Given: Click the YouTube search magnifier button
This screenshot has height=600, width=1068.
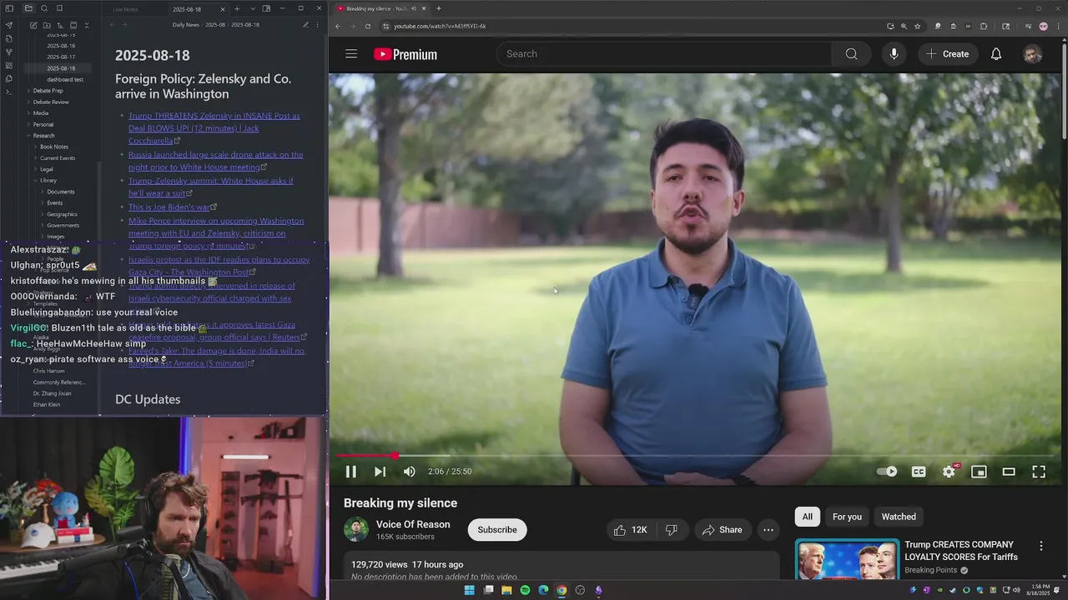Looking at the screenshot, I should coord(851,54).
